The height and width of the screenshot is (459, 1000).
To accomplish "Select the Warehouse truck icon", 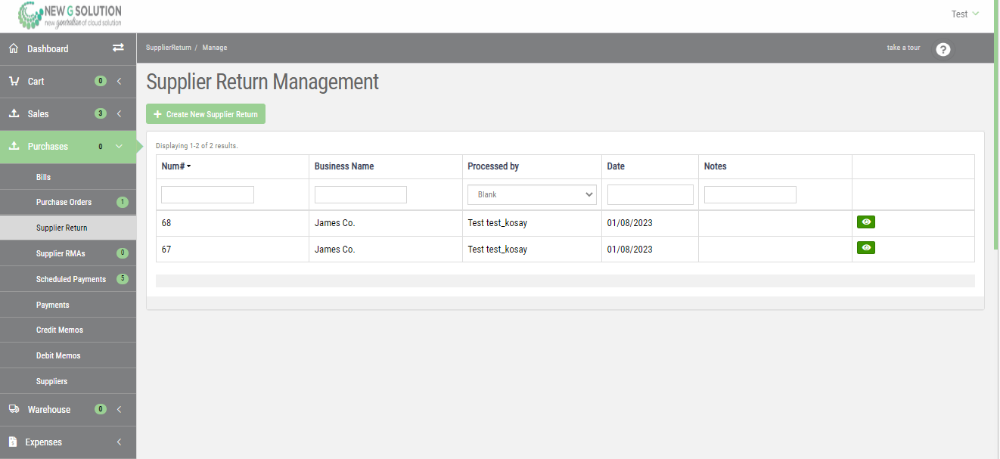I will (13, 409).
